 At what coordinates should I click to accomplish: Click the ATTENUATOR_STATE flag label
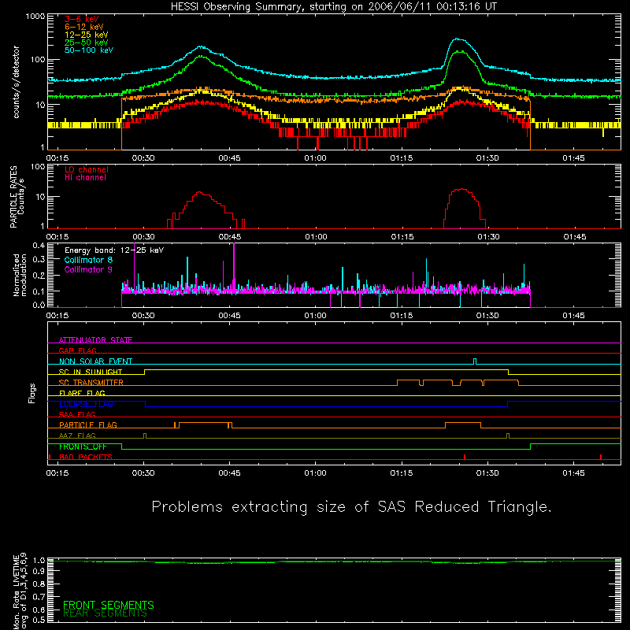[95, 340]
